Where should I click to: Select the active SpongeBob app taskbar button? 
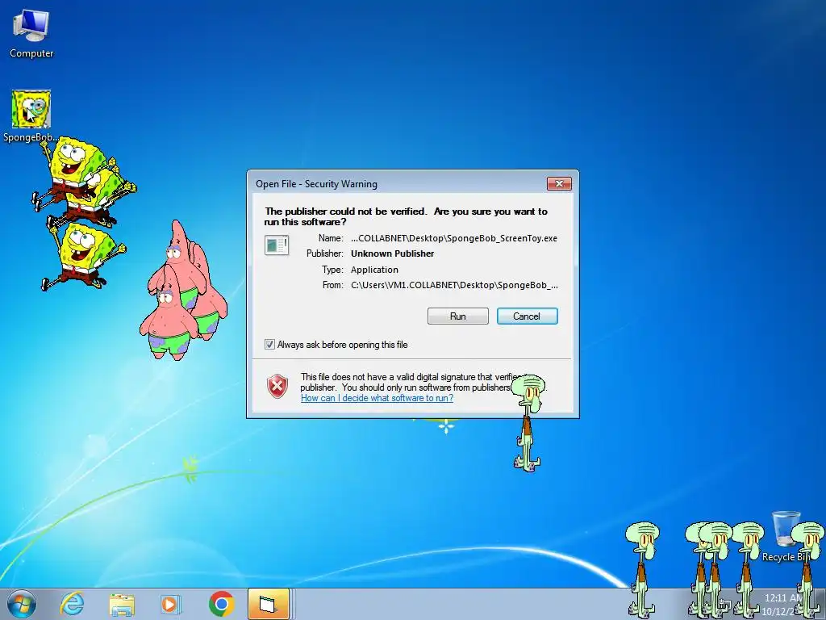pyautogui.click(x=268, y=604)
